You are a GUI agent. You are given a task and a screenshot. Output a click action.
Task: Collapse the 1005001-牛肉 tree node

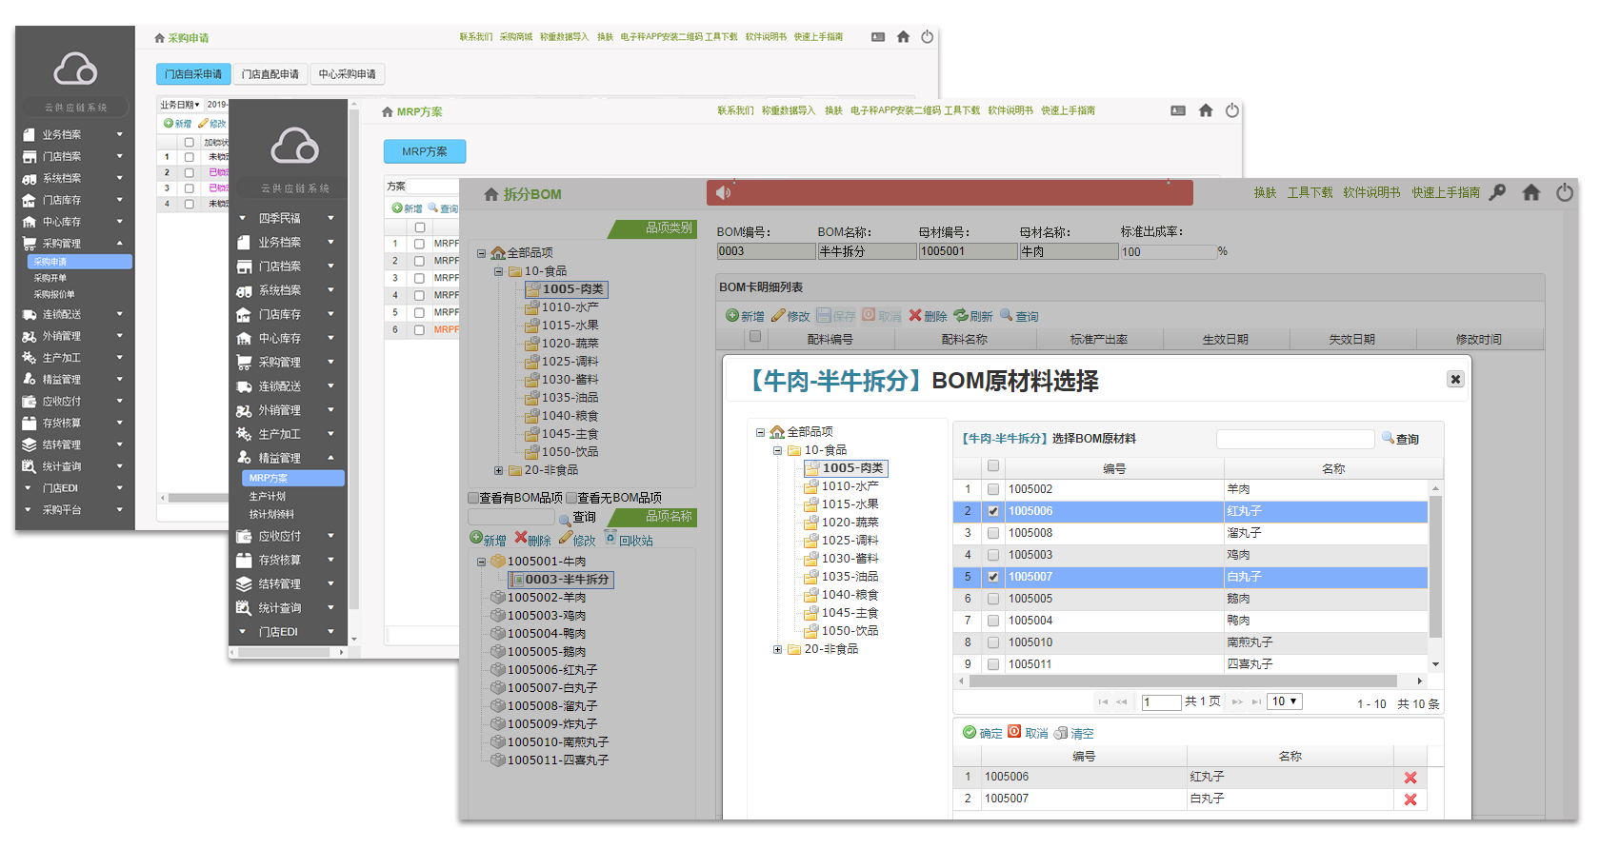(x=481, y=562)
